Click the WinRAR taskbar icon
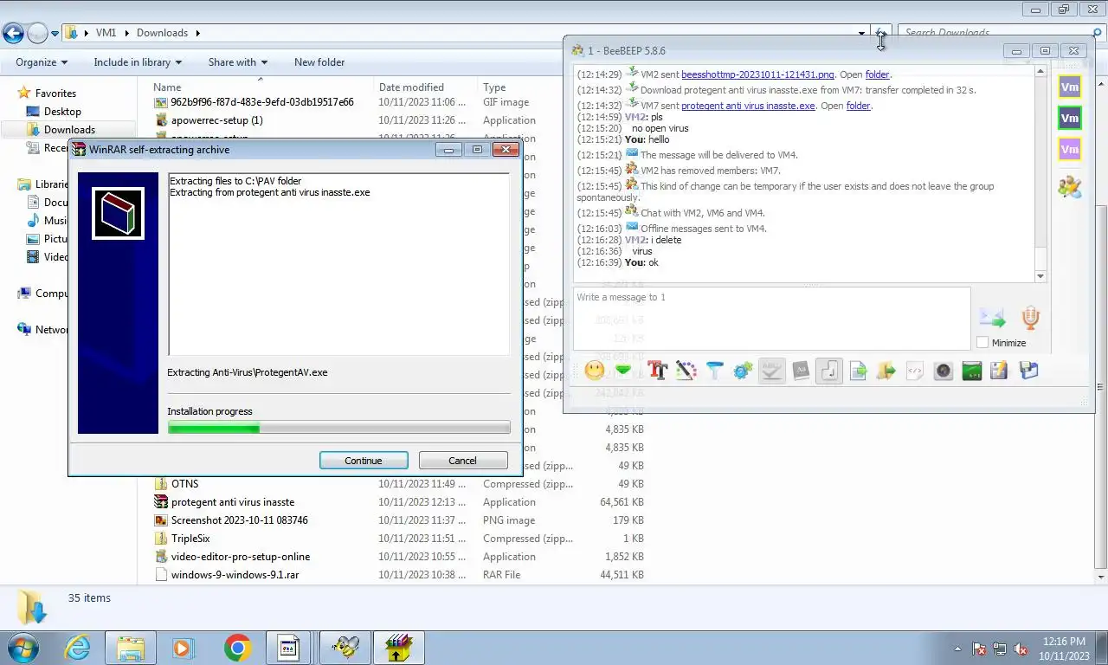1108x665 pixels. click(399, 648)
